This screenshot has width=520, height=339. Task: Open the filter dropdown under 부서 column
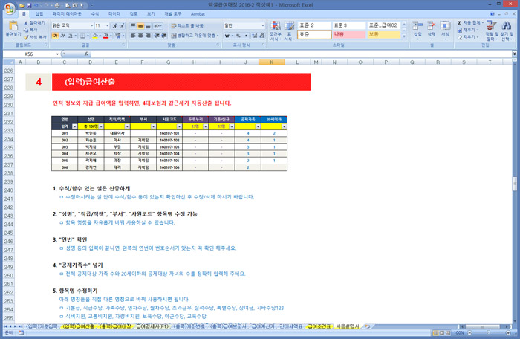(153, 126)
